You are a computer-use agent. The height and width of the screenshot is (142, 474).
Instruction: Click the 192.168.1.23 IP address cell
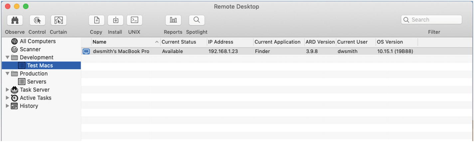pyautogui.click(x=223, y=51)
